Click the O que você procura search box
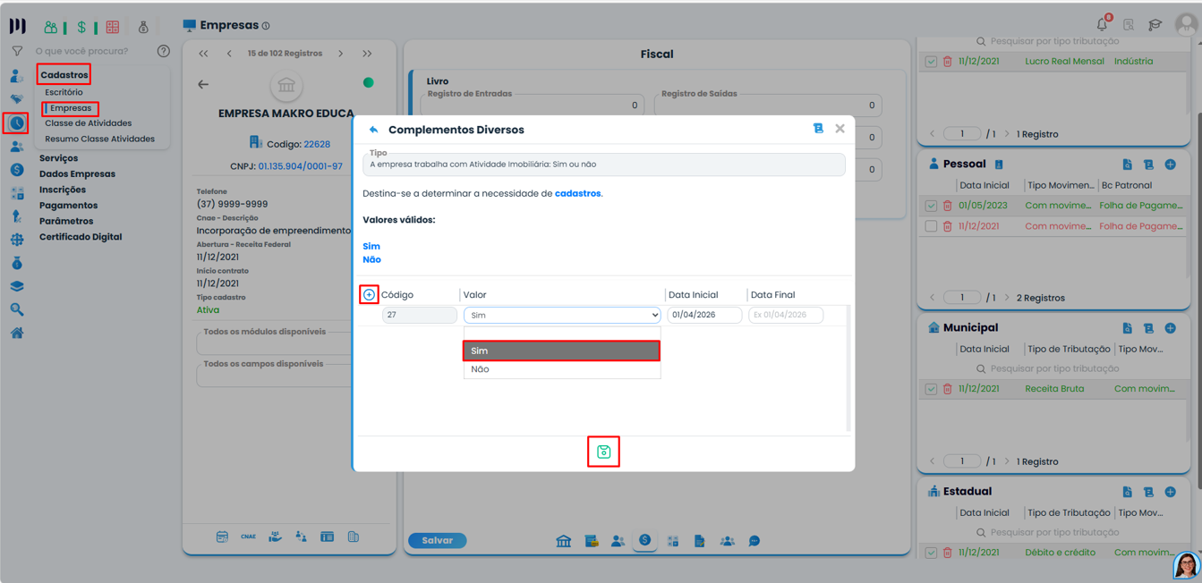The width and height of the screenshot is (1202, 583). click(x=92, y=51)
